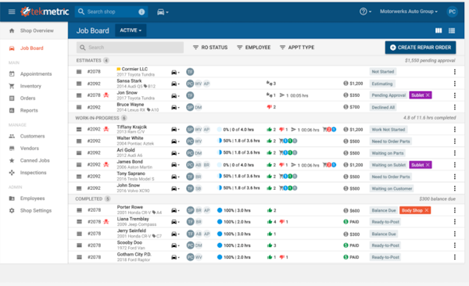Click the Shop Settings gear icon
The width and height of the screenshot is (469, 286).
(x=12, y=211)
